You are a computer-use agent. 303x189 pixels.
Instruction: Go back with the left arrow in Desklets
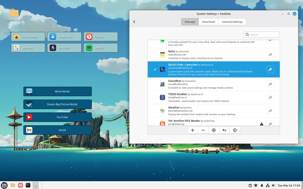tap(134, 22)
